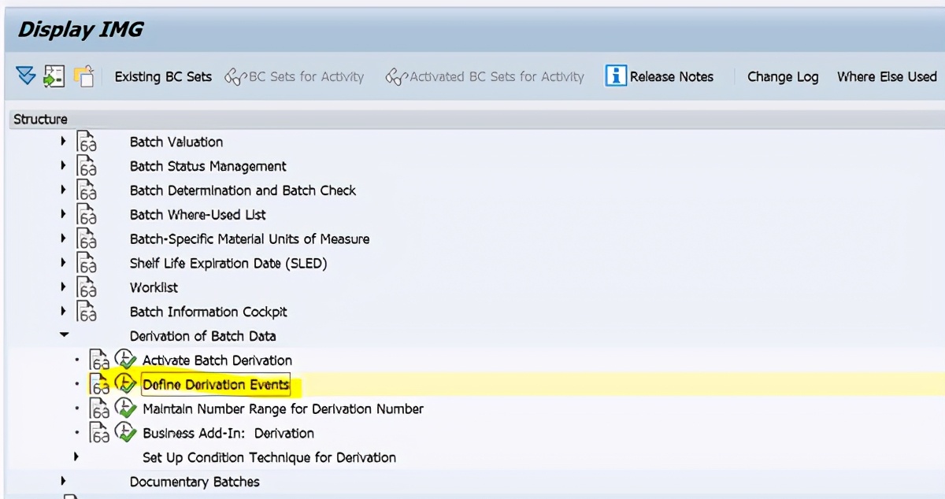Execute the Business Add-In: Derivation activity icon
This screenshot has height=499, width=945.
coord(126,433)
